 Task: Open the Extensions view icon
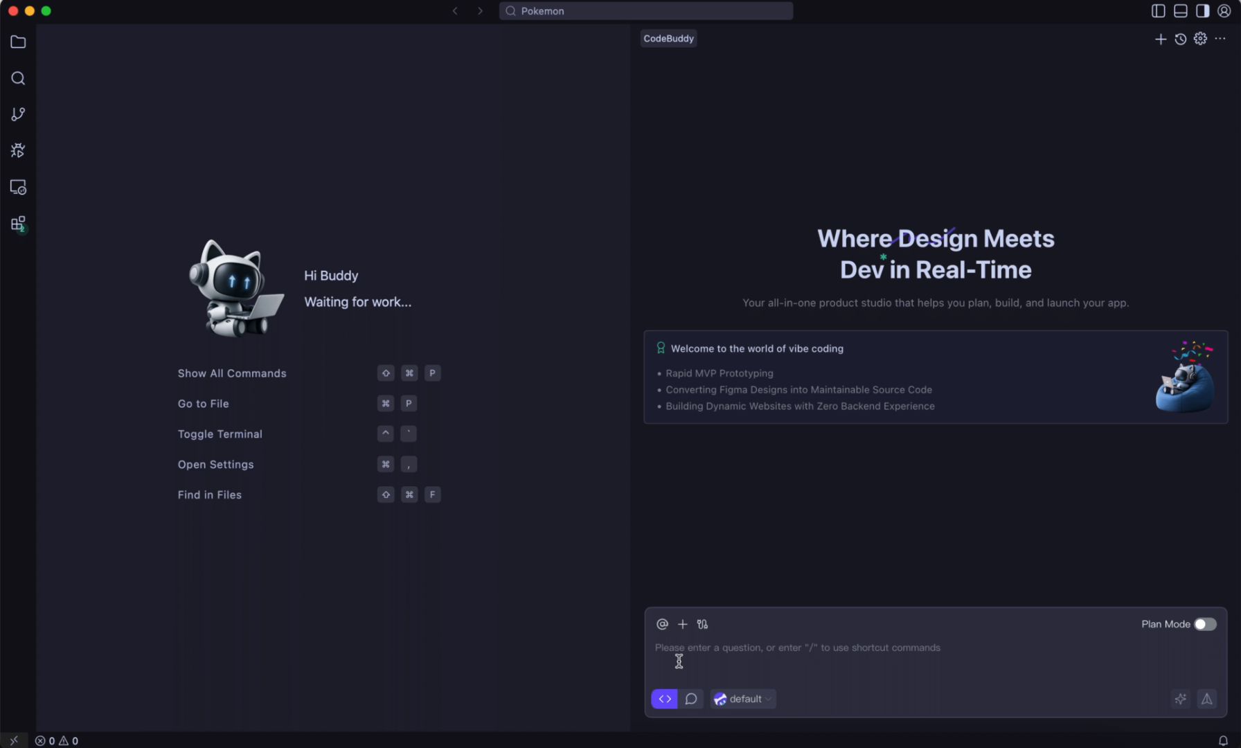tap(18, 224)
